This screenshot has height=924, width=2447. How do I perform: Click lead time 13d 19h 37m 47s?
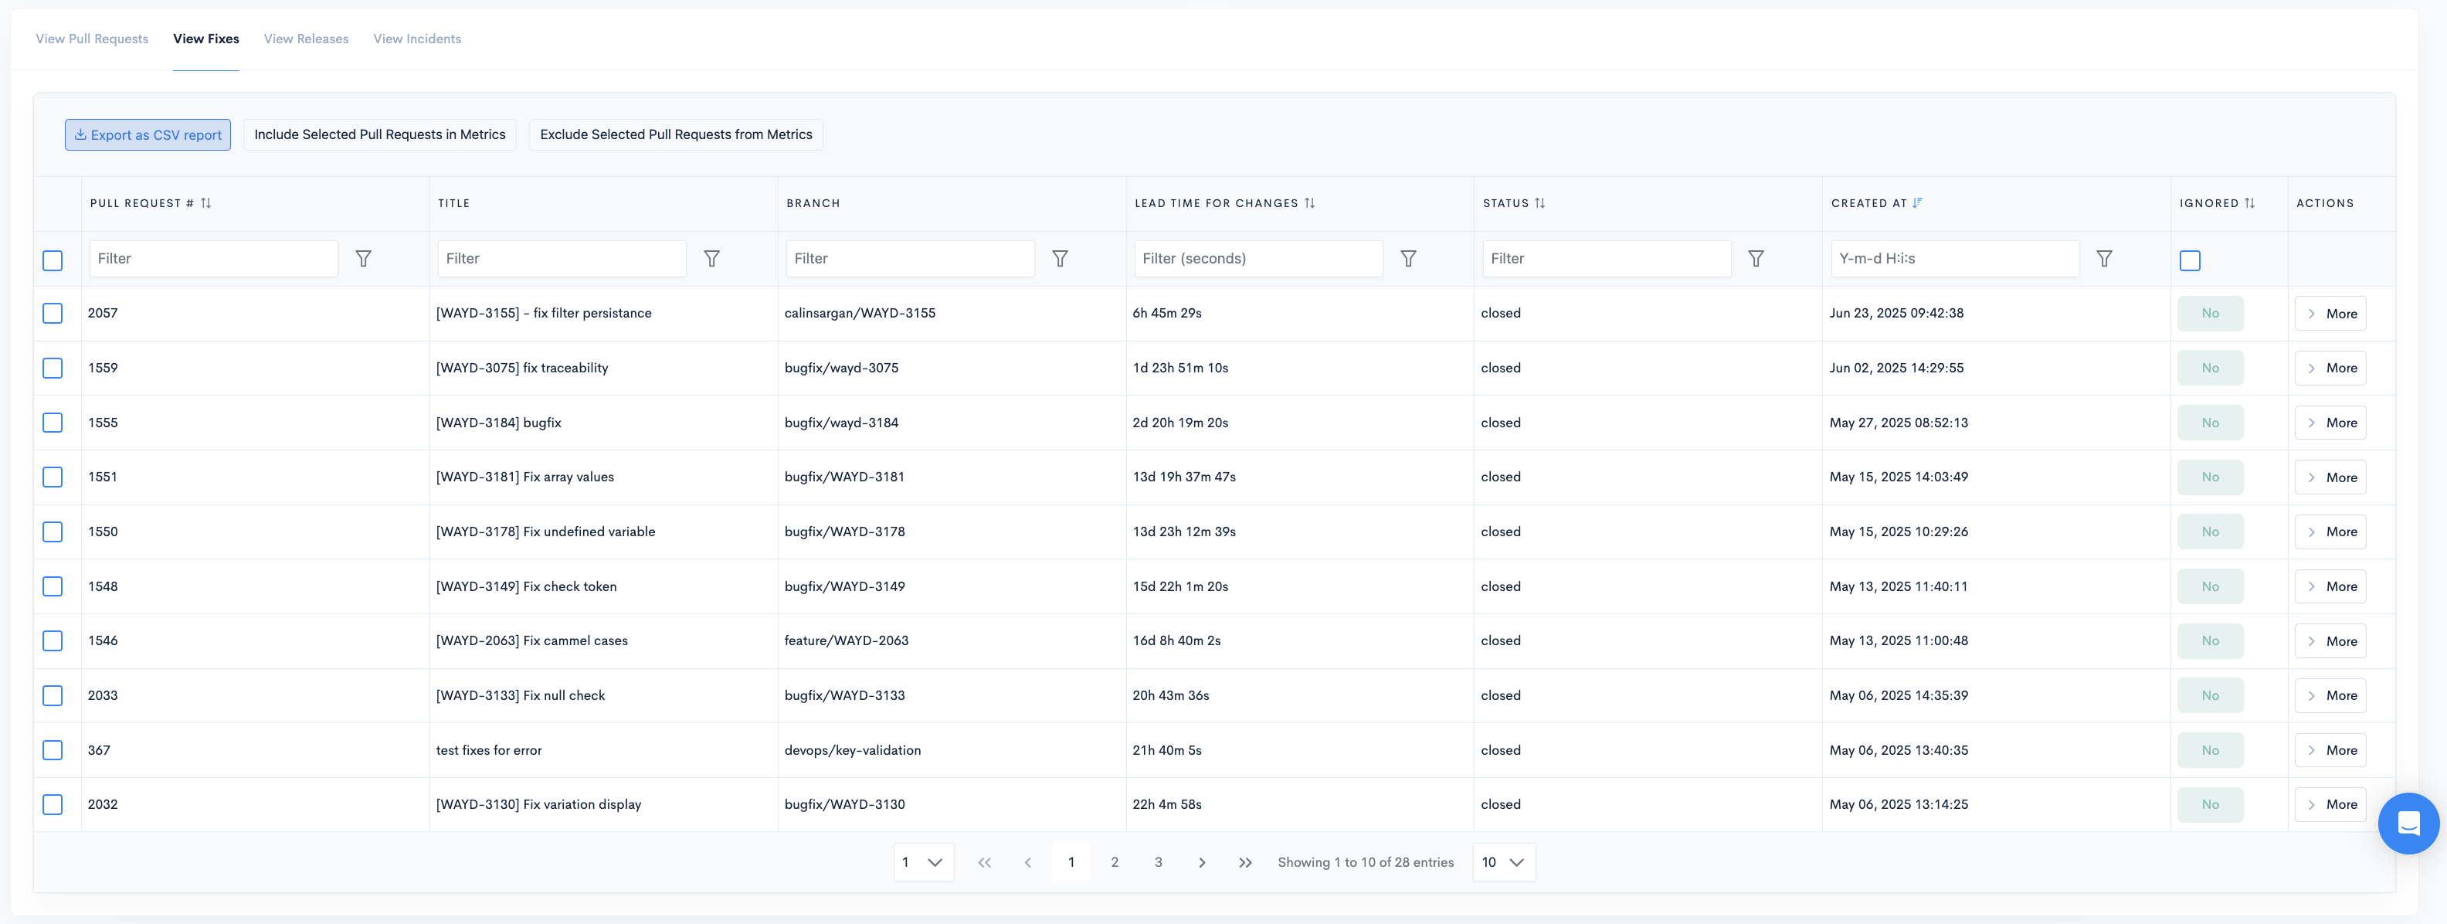point(1183,477)
